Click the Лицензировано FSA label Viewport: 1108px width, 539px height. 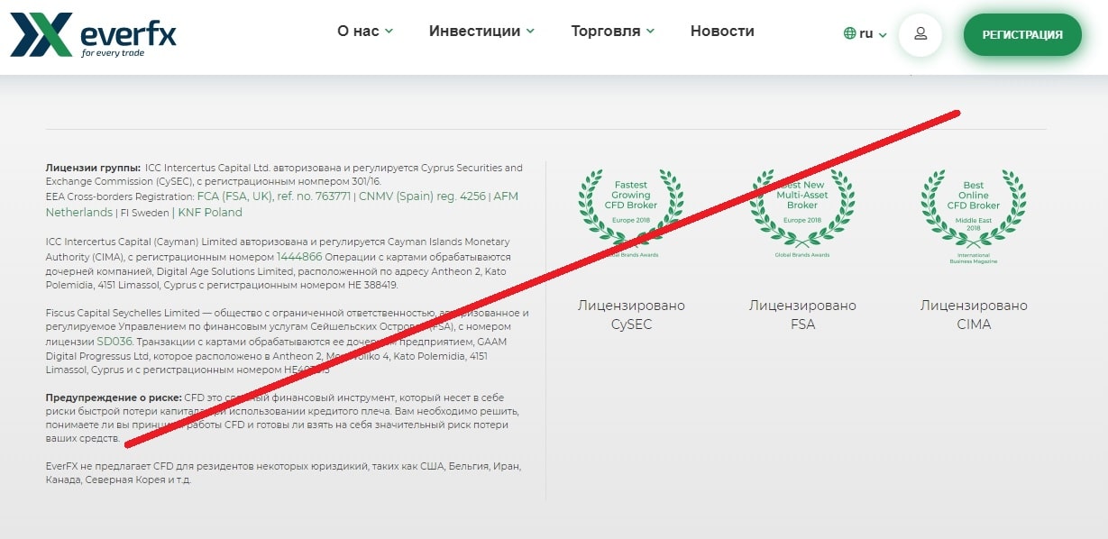[802, 315]
